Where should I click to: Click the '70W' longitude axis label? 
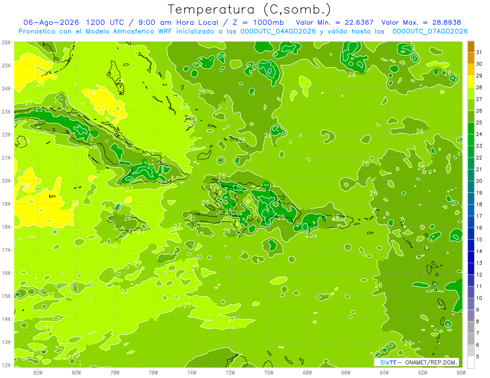point(269,372)
